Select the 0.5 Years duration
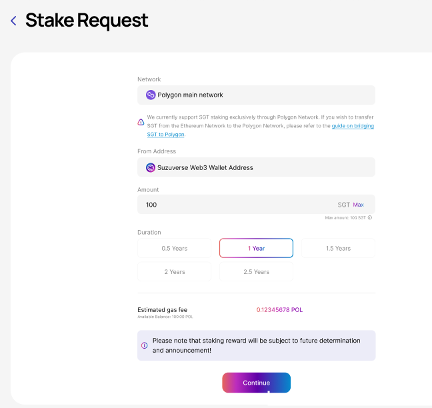Viewport: 432px width, 408px height. [x=174, y=248]
